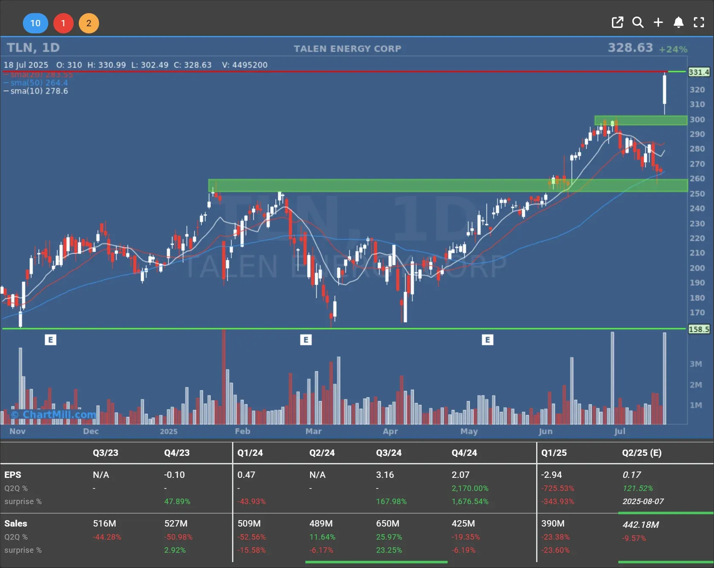This screenshot has width=714, height=568.
Task: Click Sales value 650M
Action: click(x=387, y=523)
